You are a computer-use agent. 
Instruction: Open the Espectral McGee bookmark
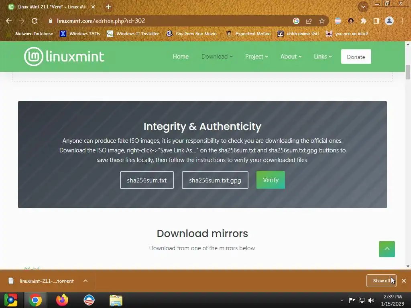coord(248,34)
